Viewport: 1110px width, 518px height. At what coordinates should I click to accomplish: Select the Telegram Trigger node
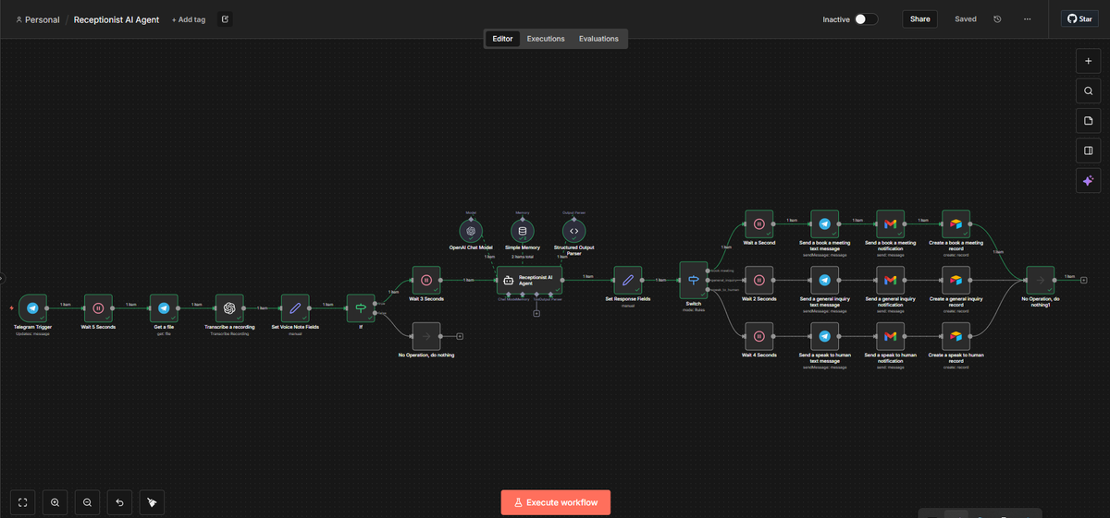(x=32, y=308)
